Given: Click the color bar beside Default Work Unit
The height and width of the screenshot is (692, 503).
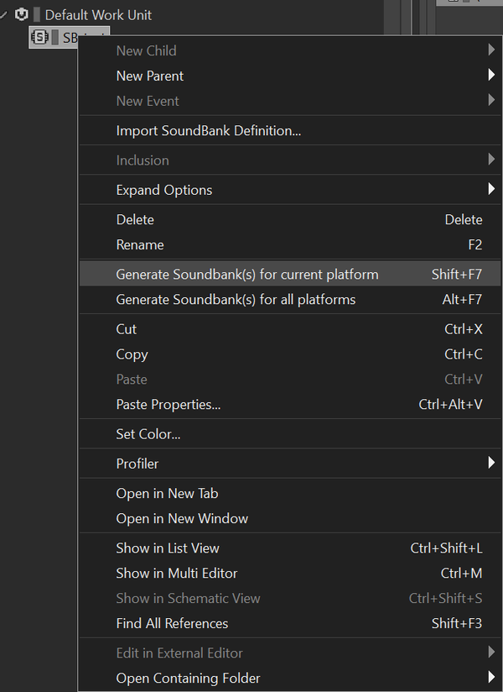Looking at the screenshot, I should tap(37, 14).
